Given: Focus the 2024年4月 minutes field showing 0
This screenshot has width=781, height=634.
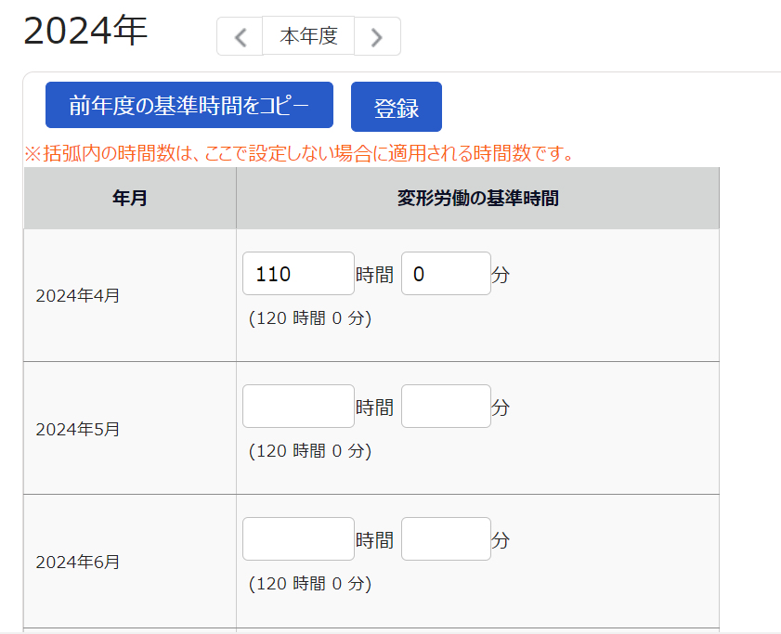Looking at the screenshot, I should [x=447, y=274].
